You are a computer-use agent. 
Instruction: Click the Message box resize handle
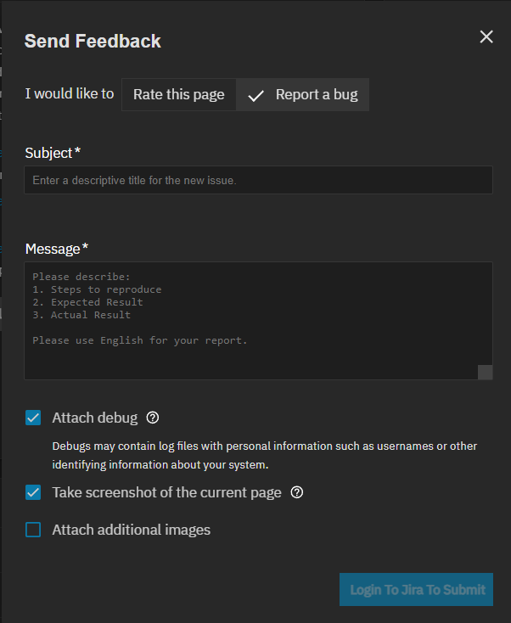486,372
